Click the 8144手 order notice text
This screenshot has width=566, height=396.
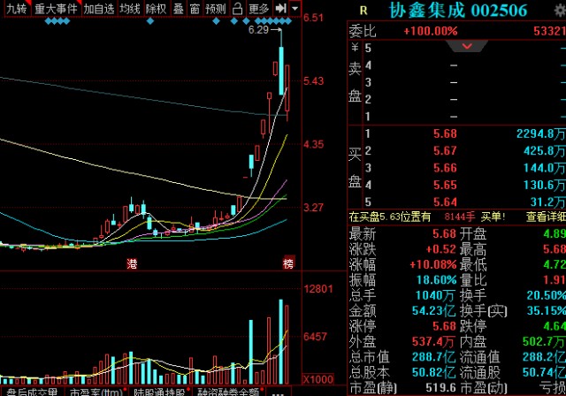[460, 217]
